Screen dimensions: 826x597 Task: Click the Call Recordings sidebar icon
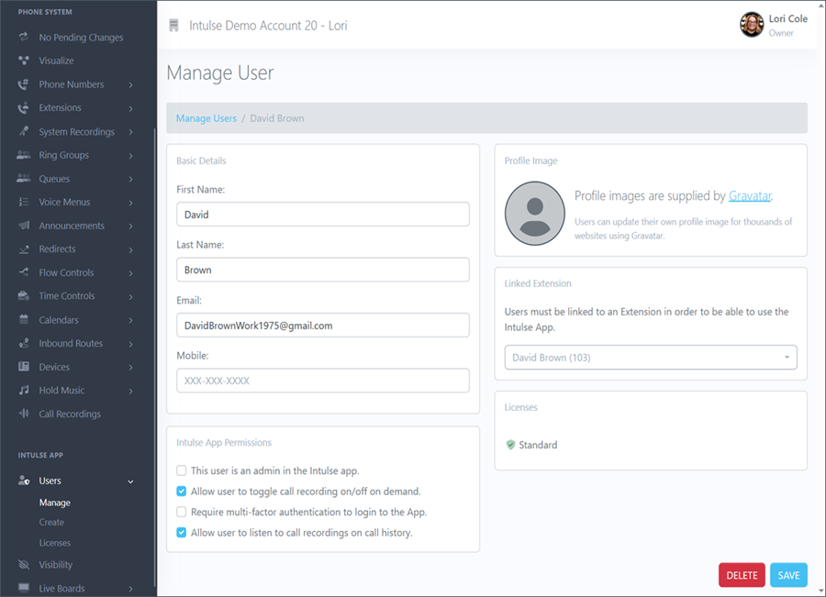click(x=23, y=415)
